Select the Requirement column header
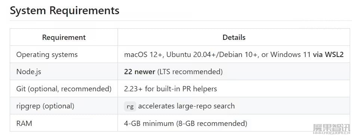Image resolution: width=352 pixels, height=136 pixels. [x=64, y=37]
